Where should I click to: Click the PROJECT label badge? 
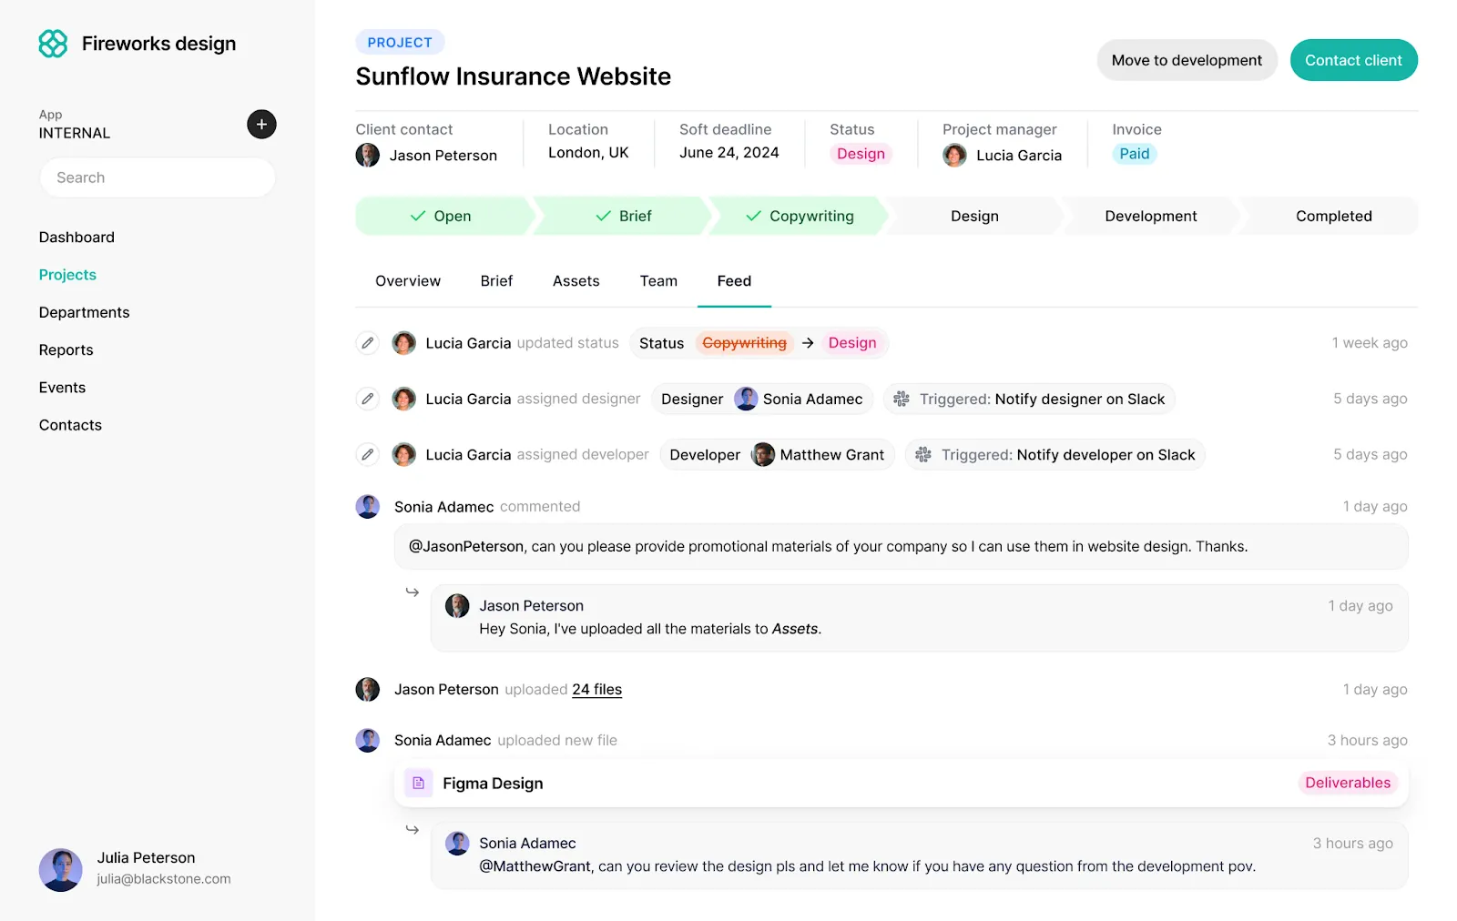pyautogui.click(x=400, y=42)
